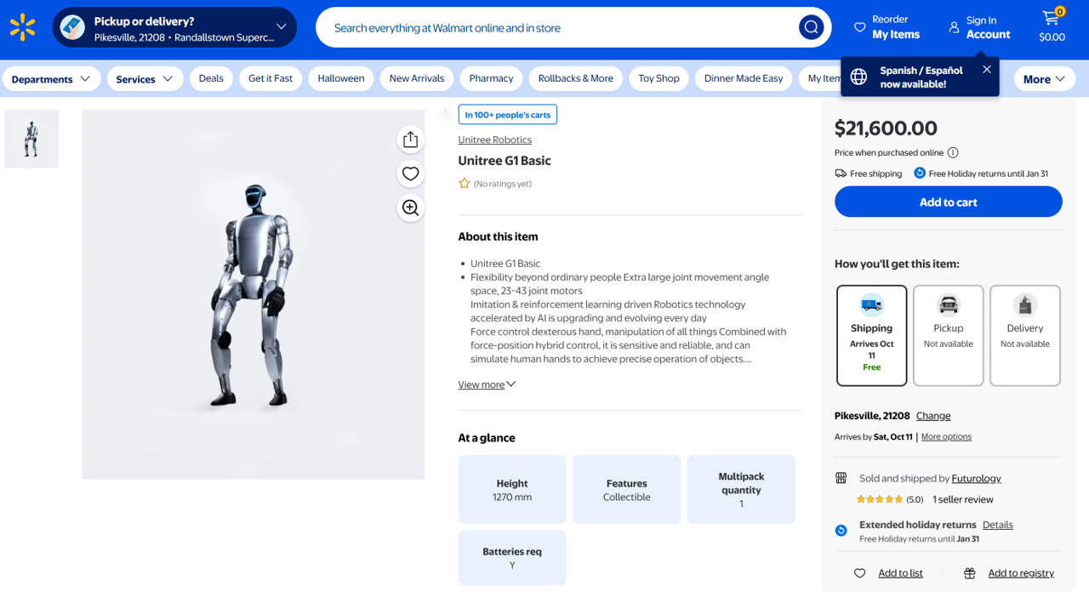Go to Deals category

coord(211,78)
